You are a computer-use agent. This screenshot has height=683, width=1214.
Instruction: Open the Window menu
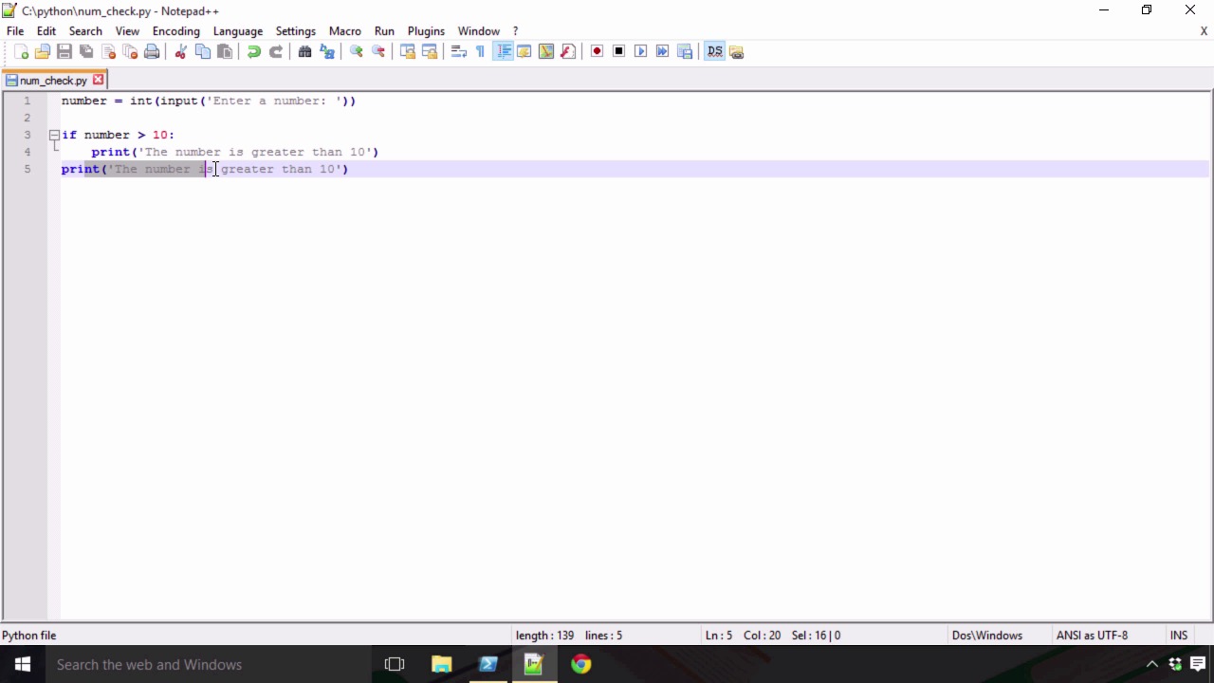pyautogui.click(x=479, y=30)
